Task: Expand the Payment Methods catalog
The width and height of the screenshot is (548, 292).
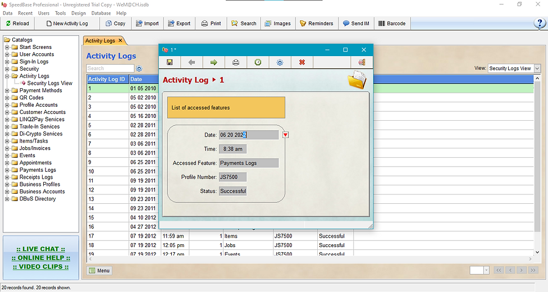Action: click(x=7, y=90)
